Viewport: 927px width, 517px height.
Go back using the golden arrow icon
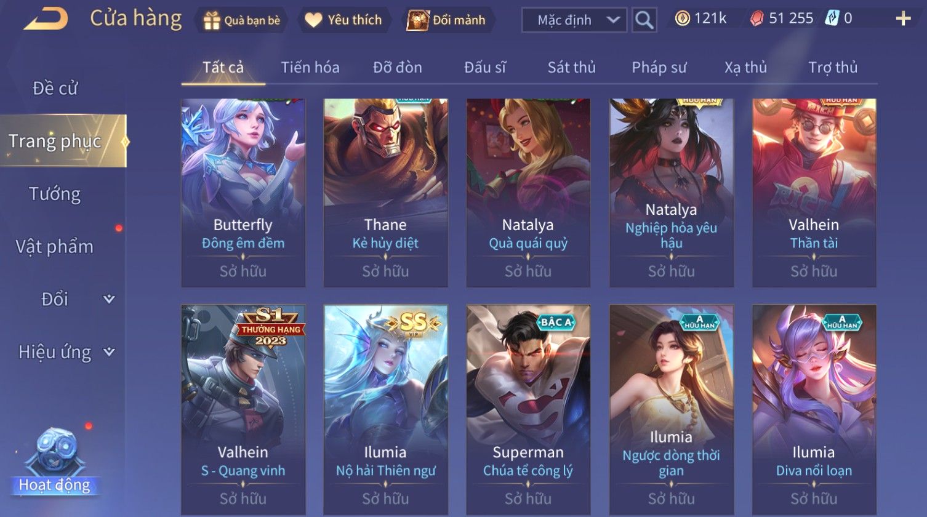click(46, 19)
